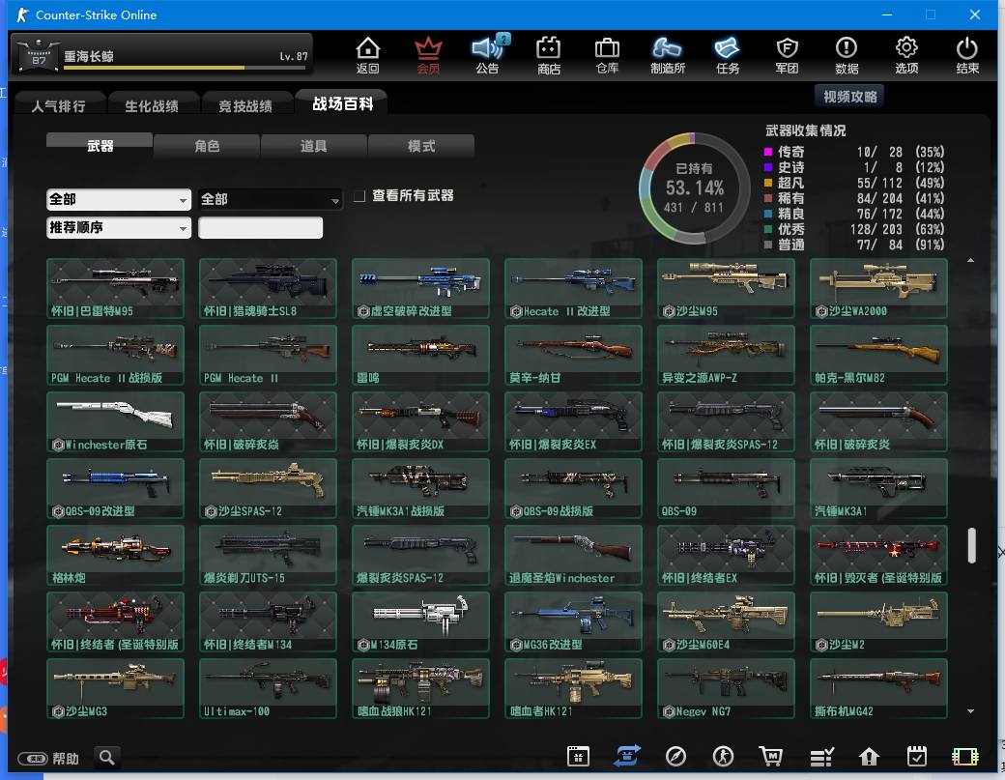Open the 仓库 inventory briefcase icon
The image size is (1005, 780).
(x=607, y=55)
